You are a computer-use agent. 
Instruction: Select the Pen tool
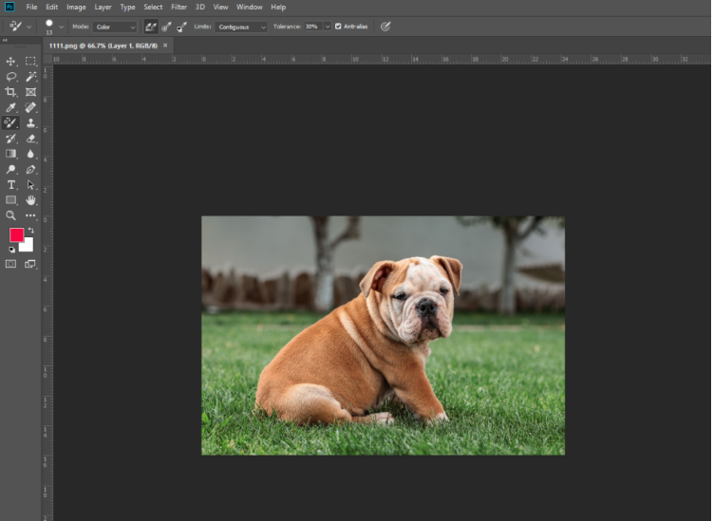pos(30,169)
